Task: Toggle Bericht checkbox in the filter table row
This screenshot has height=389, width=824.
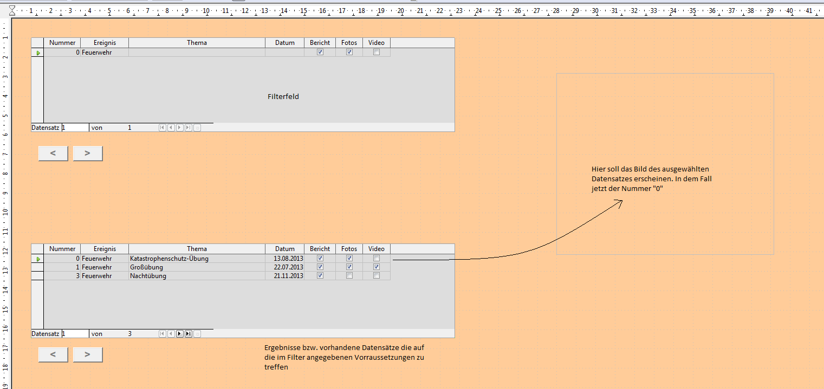Action: [x=320, y=52]
